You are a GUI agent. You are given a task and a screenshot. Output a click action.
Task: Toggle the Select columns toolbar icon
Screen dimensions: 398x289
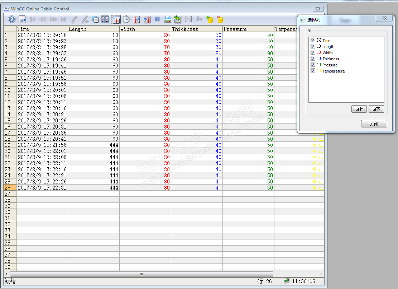click(x=116, y=19)
